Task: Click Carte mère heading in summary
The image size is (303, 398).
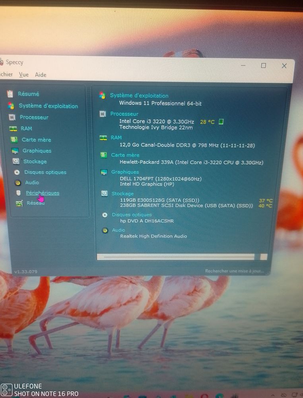Action: tap(125, 155)
